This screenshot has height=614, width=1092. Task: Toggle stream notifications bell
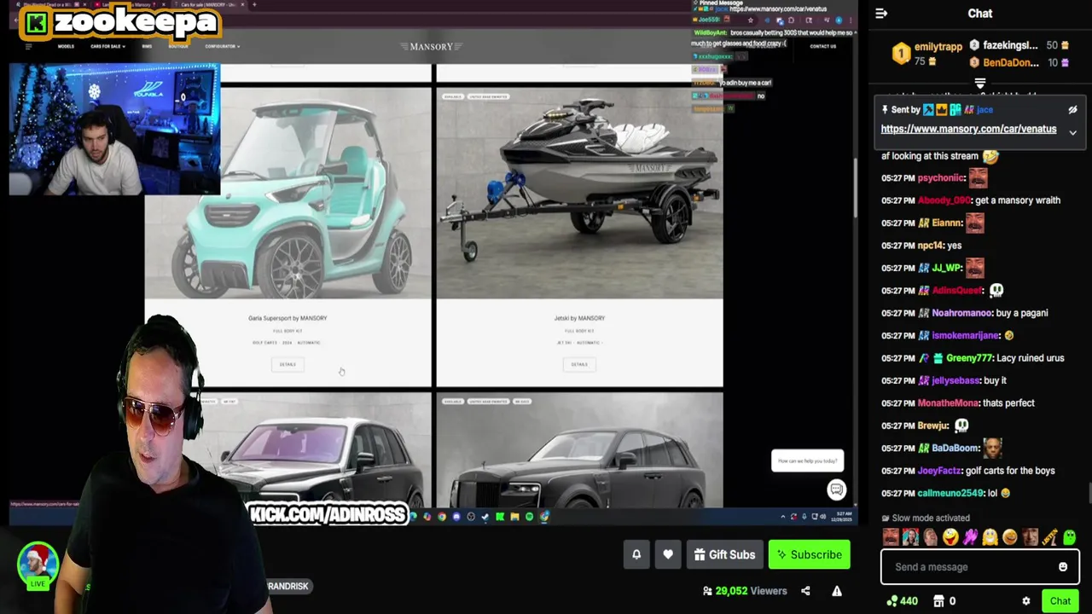pyautogui.click(x=636, y=554)
